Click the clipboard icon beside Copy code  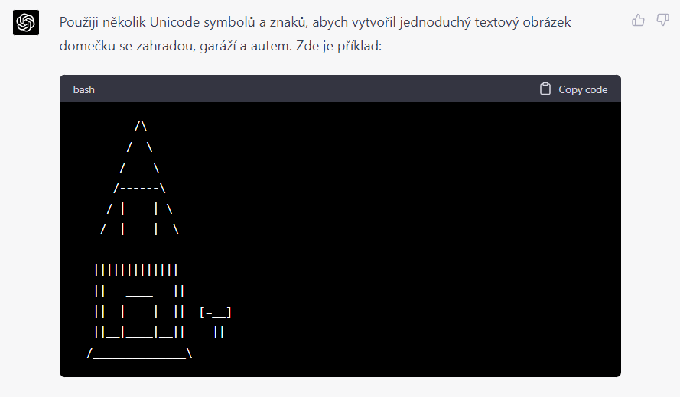545,89
